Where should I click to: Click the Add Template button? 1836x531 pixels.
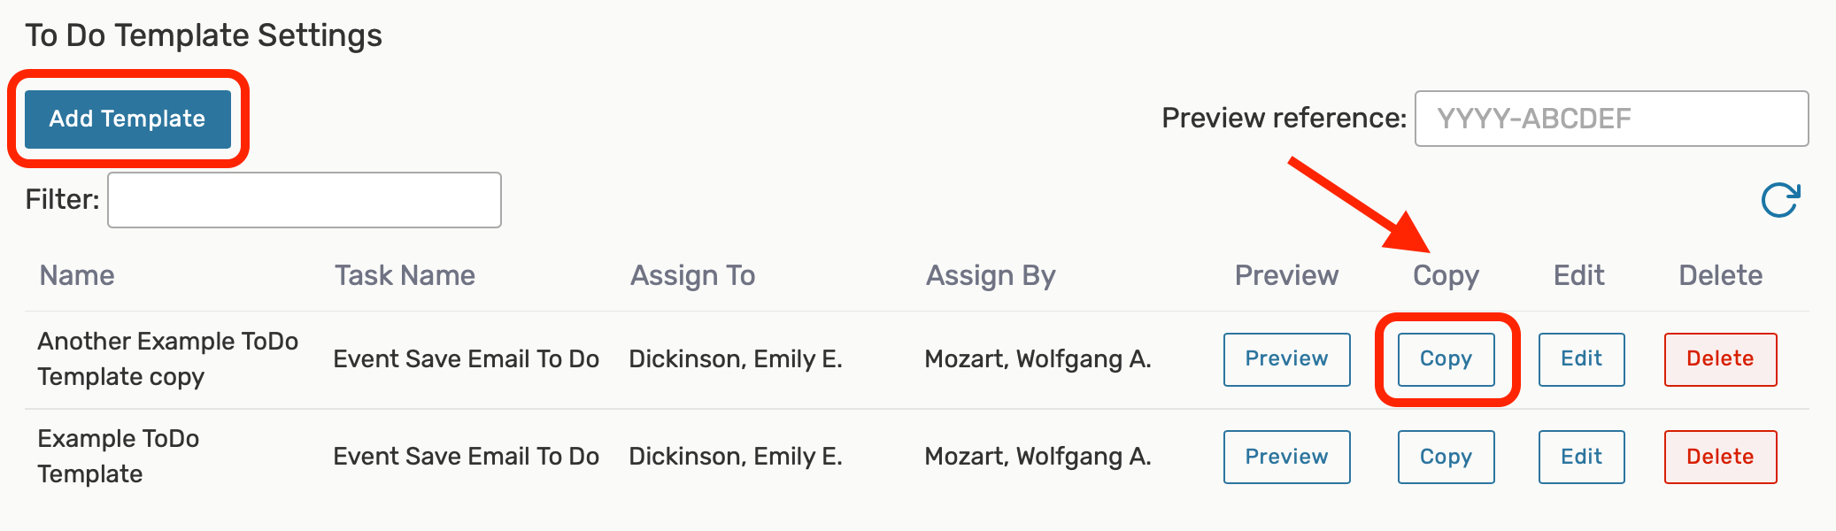pos(127,119)
